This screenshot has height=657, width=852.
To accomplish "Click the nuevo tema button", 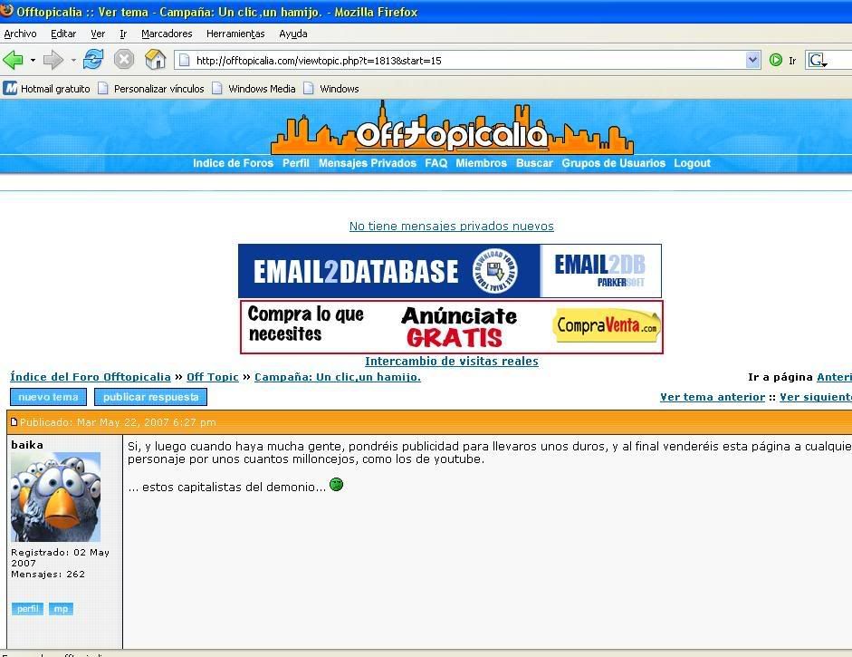I will (49, 397).
